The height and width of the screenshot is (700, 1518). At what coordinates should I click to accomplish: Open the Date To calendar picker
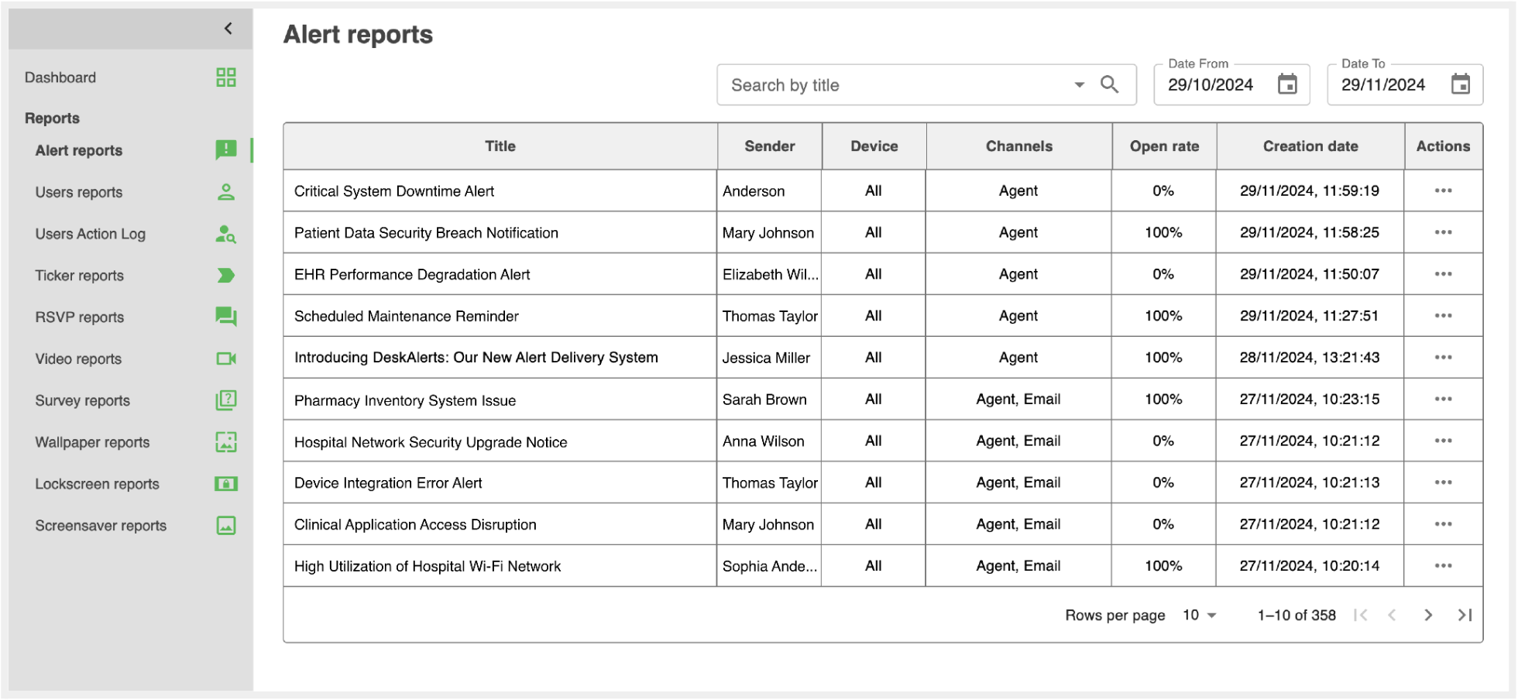pyautogui.click(x=1460, y=84)
